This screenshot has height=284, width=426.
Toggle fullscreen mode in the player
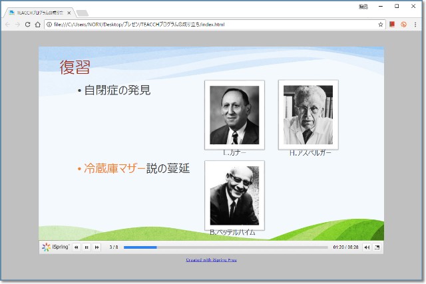click(377, 247)
